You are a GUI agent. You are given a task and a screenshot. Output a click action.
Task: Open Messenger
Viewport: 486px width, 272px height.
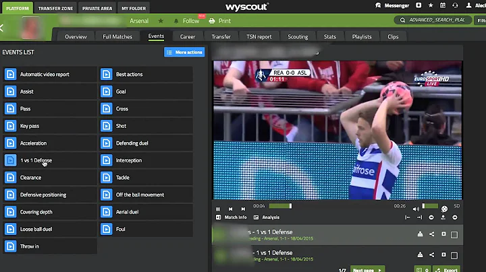point(392,5)
